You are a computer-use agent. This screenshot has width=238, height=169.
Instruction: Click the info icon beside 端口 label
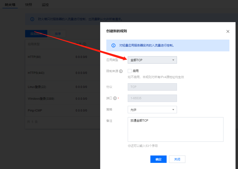click(115, 98)
